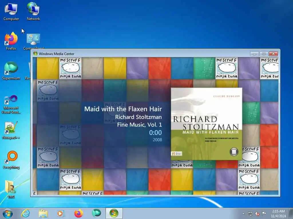Launch Internet Explorer from the taskbar
This screenshot has height=219, width=293.
(x=25, y=213)
